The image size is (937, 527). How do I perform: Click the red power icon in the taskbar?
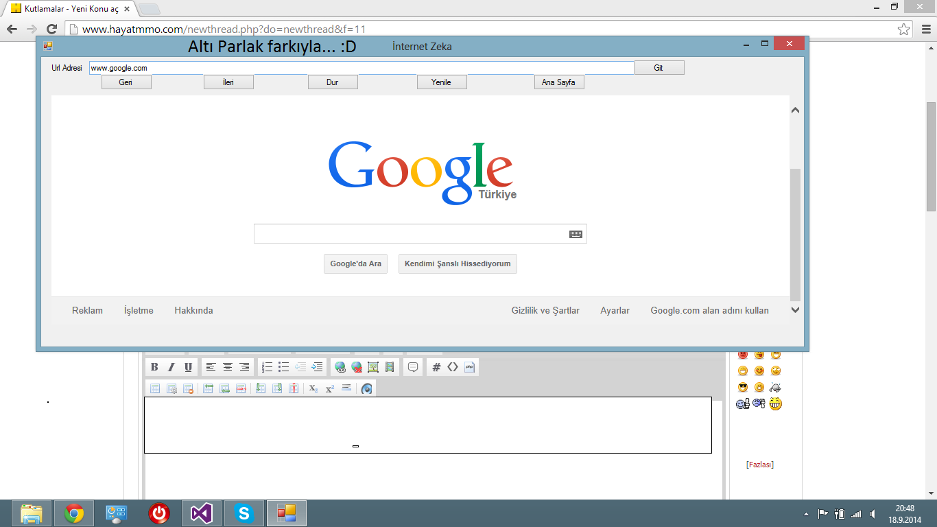tap(159, 513)
